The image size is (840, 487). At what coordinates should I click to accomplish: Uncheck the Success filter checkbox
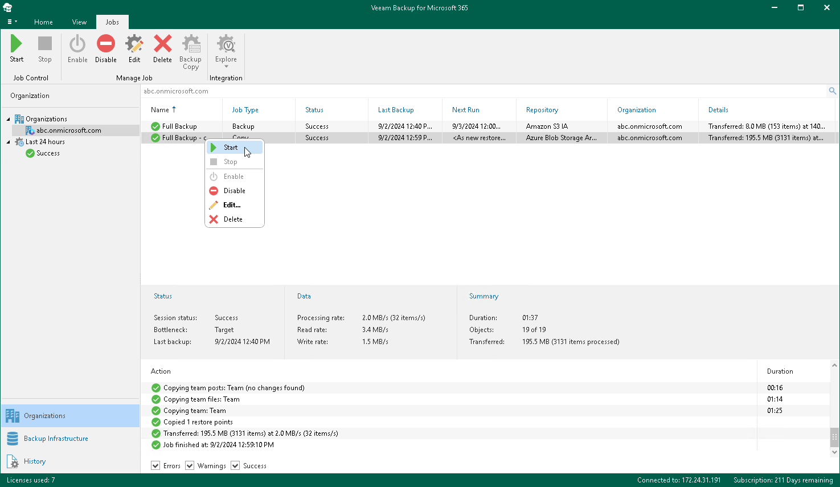coord(235,465)
